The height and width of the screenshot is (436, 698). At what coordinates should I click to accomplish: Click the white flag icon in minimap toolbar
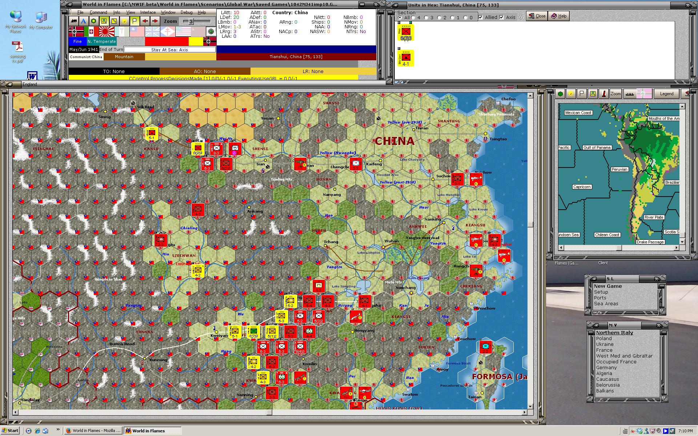pos(582,94)
